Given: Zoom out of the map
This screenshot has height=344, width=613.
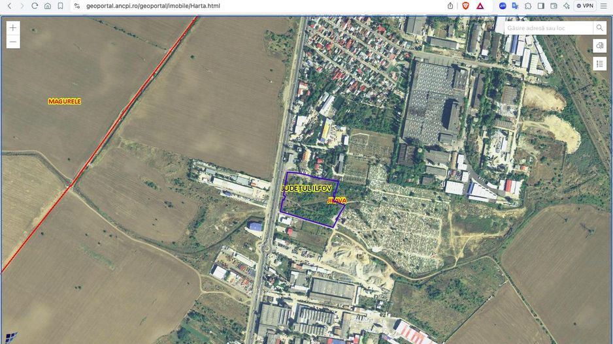Looking at the screenshot, I should (x=13, y=42).
